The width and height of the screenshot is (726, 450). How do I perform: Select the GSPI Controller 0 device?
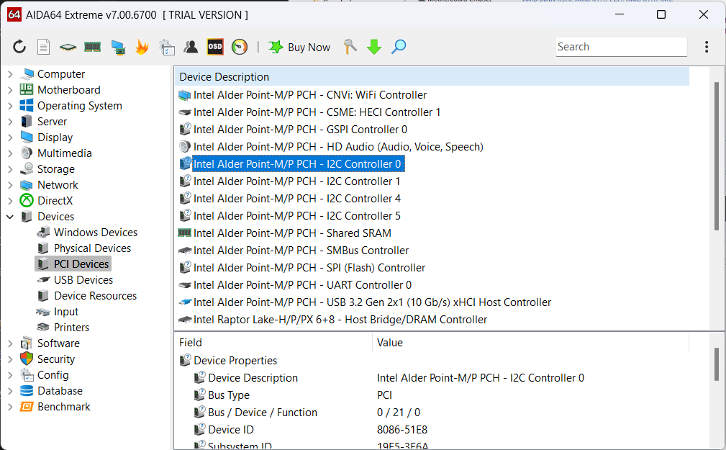click(300, 130)
